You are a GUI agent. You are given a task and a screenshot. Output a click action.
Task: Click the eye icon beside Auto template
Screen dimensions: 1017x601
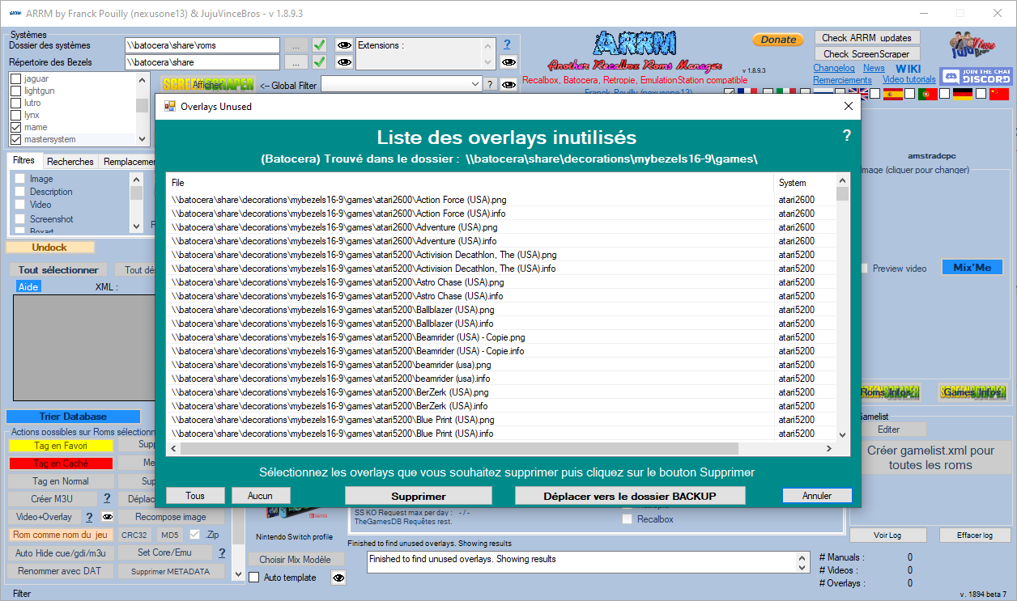[x=338, y=578]
